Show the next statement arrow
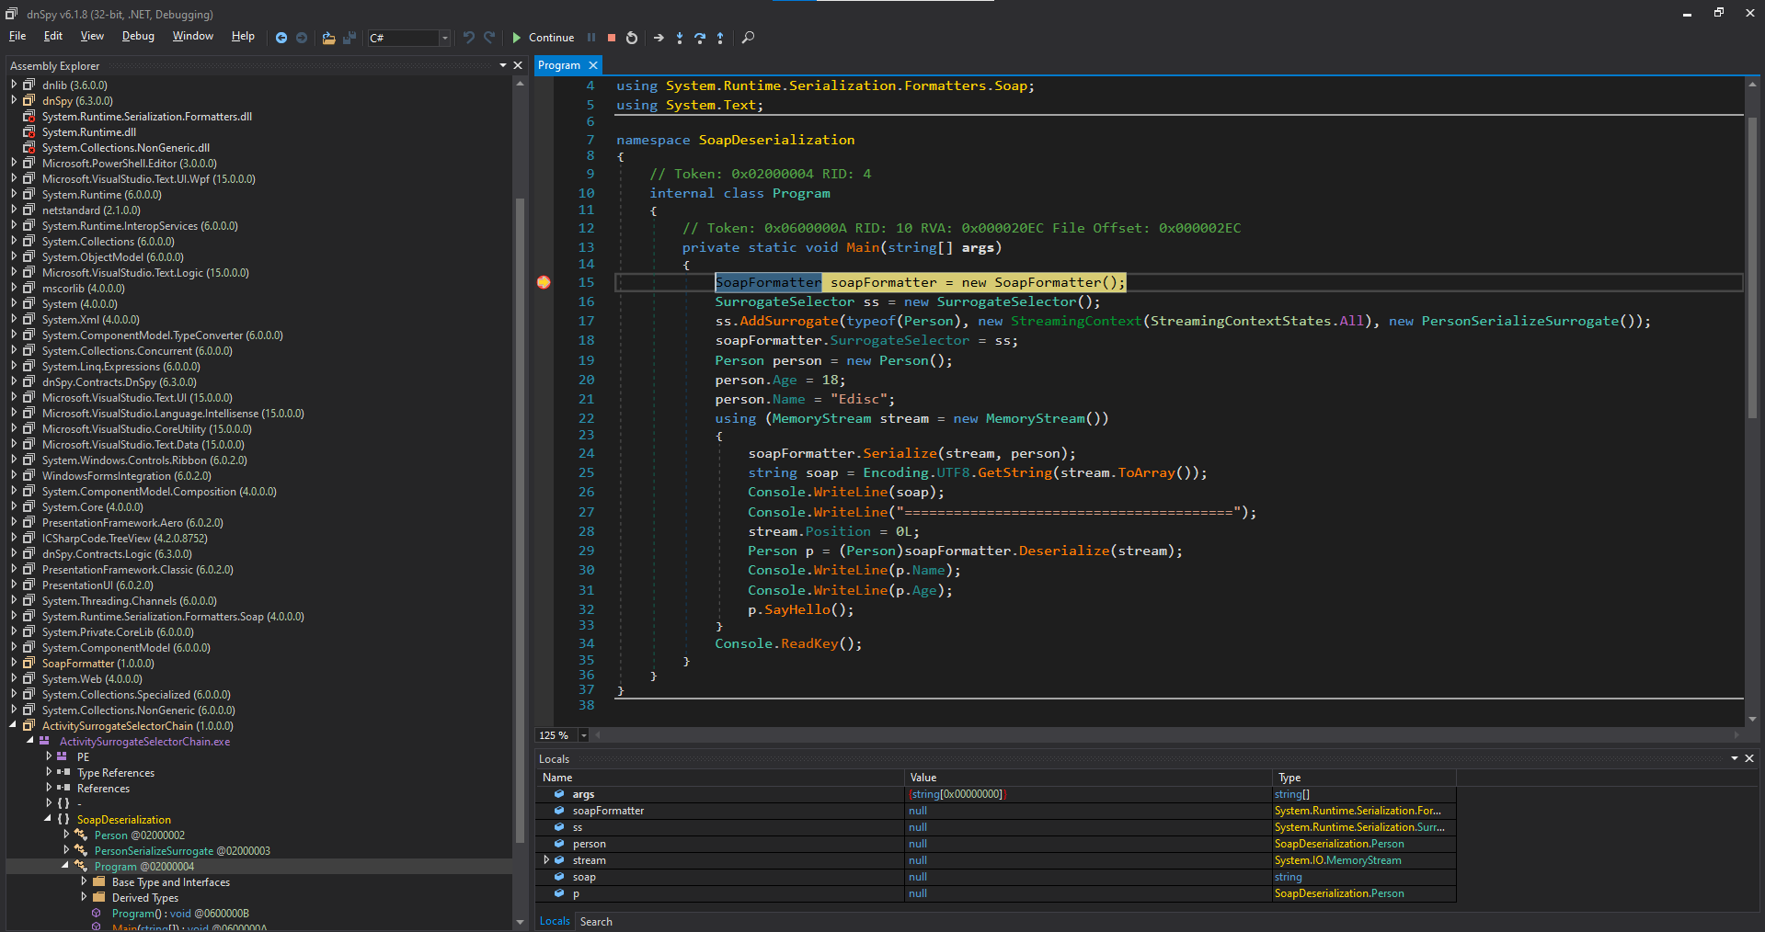The width and height of the screenshot is (1765, 932). tap(659, 38)
